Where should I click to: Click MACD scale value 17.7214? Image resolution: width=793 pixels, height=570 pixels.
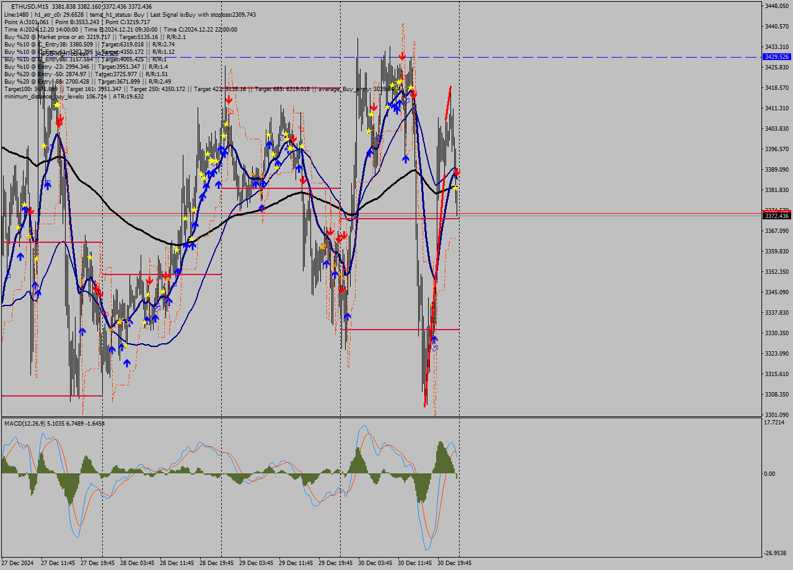[x=774, y=422]
